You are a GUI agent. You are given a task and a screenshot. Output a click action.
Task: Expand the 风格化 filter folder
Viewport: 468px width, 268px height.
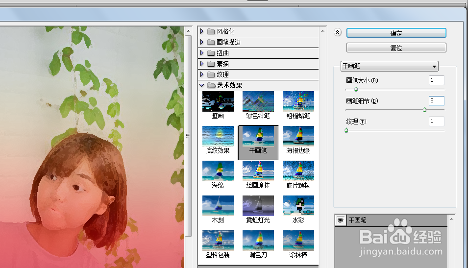[x=202, y=31]
